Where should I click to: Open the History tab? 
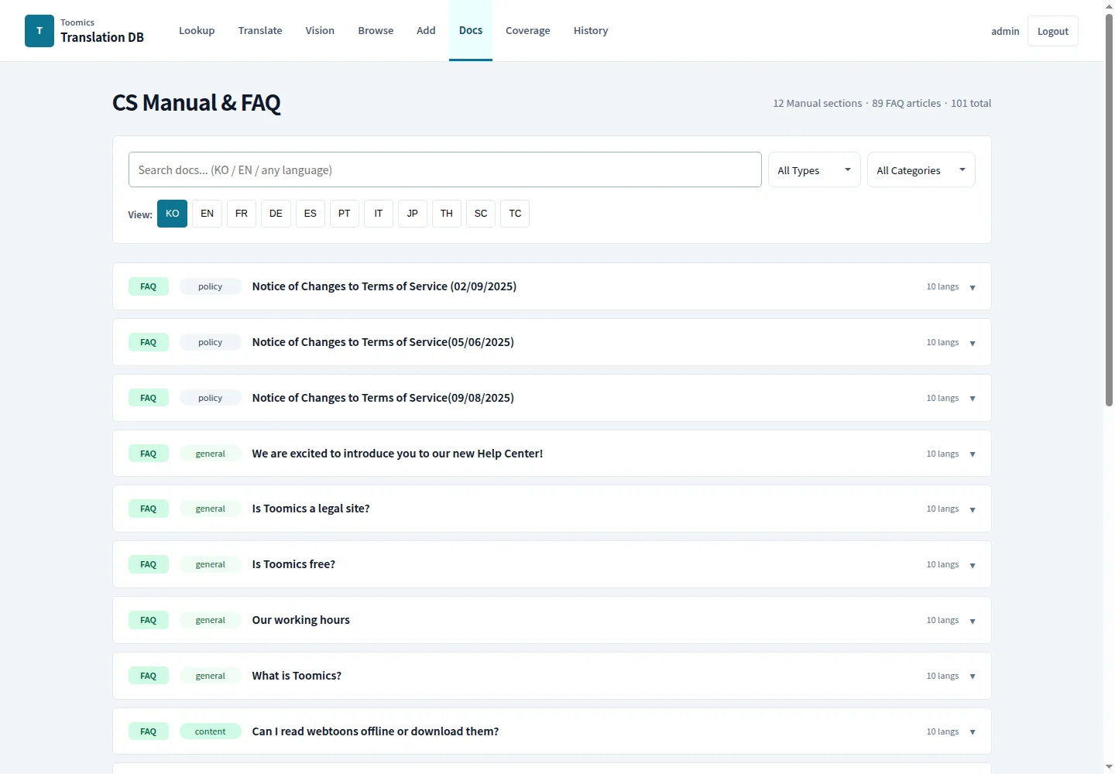pyautogui.click(x=591, y=31)
